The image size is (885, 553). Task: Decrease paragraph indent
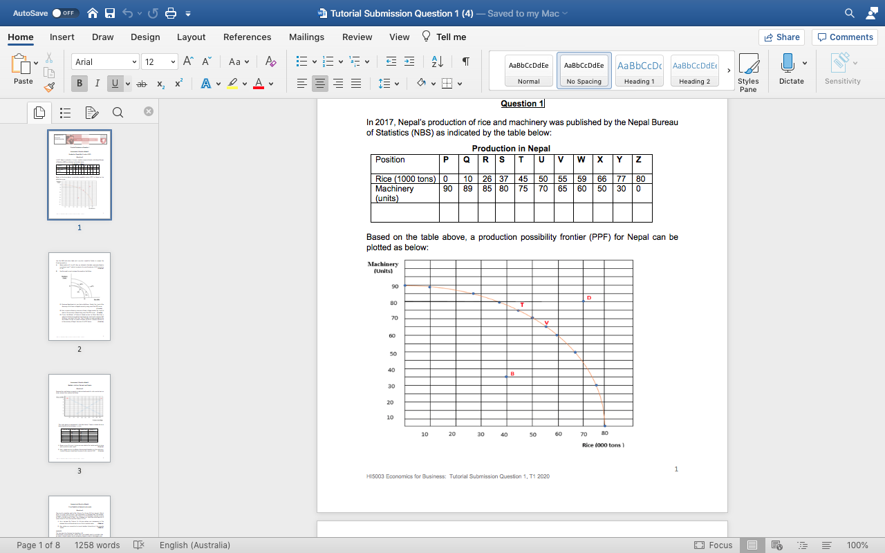[391, 62]
